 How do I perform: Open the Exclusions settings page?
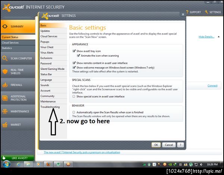click(x=53, y=58)
